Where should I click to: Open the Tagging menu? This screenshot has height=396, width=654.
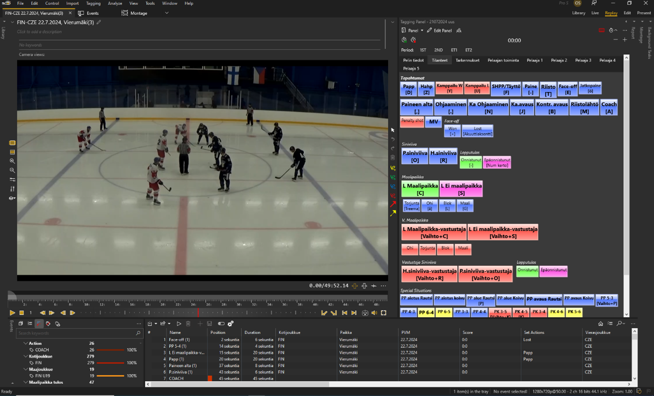click(x=93, y=3)
